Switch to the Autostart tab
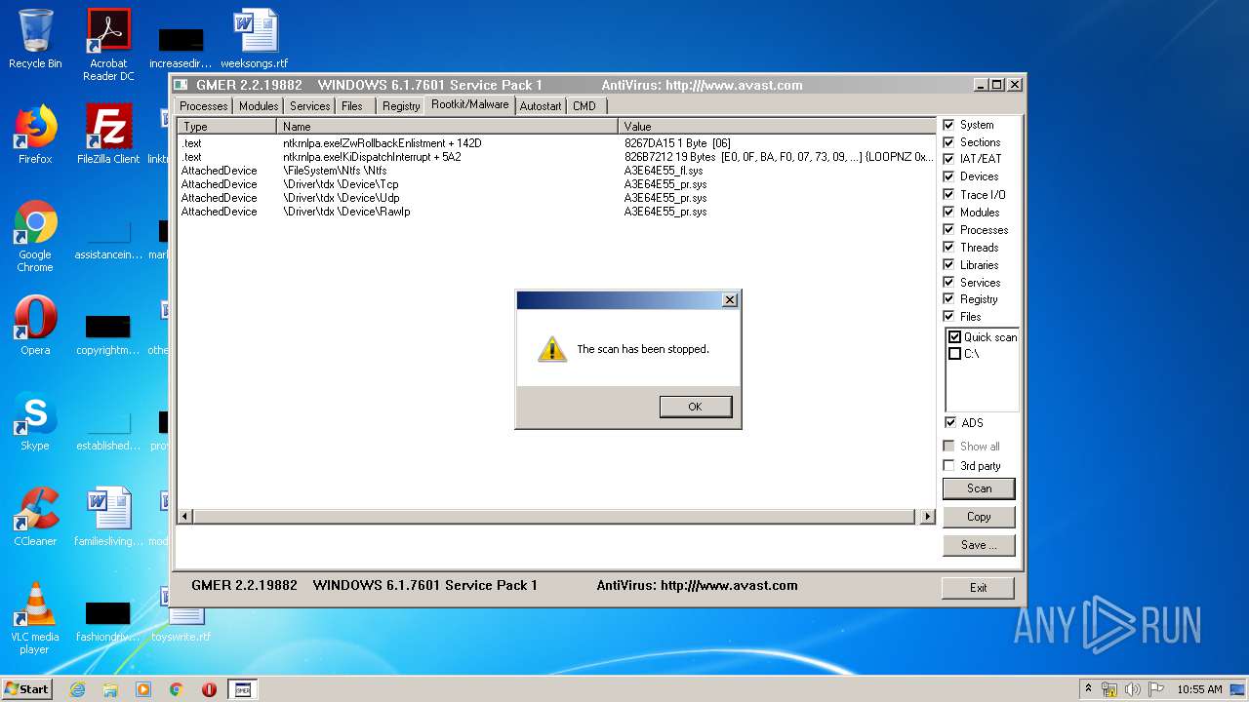This screenshot has height=702, width=1249. pos(541,106)
